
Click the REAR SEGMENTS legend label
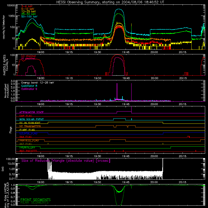[35, 203]
